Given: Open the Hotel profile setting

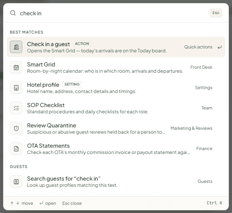Looking at the screenshot, I should (116, 88).
